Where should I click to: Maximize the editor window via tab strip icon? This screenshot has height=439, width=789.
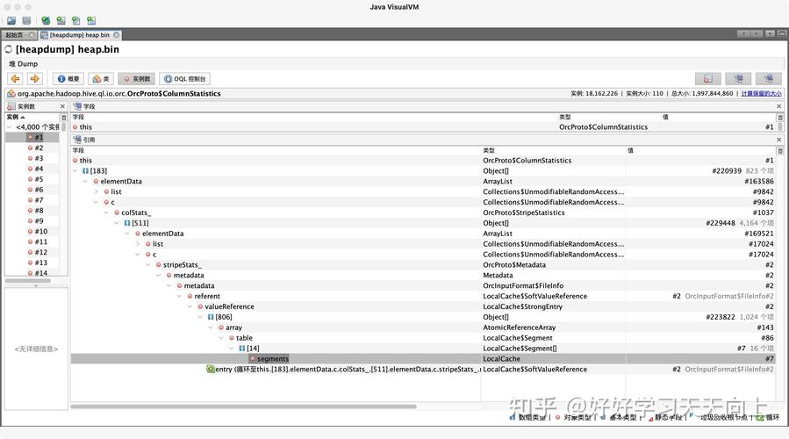[x=782, y=33]
